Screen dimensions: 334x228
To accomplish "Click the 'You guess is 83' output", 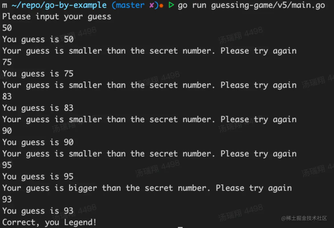I will tap(38, 108).
